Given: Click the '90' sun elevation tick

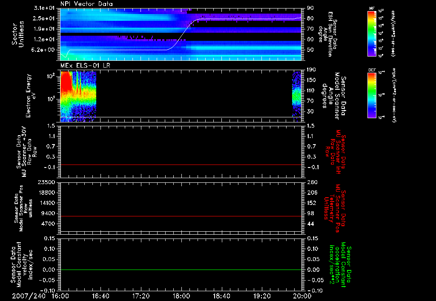Looking at the screenshot, I should (x=310, y=8).
